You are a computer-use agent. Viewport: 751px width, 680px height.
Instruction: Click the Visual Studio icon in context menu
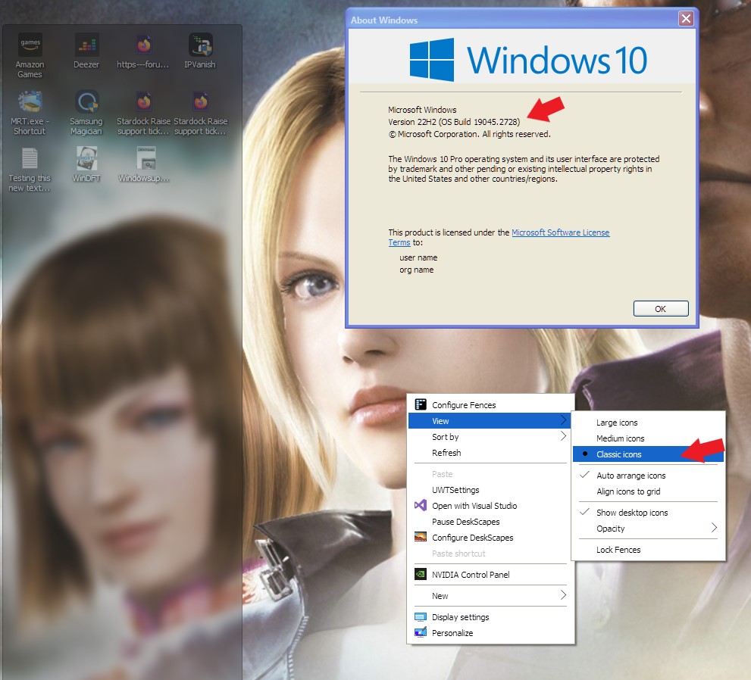[x=420, y=505]
